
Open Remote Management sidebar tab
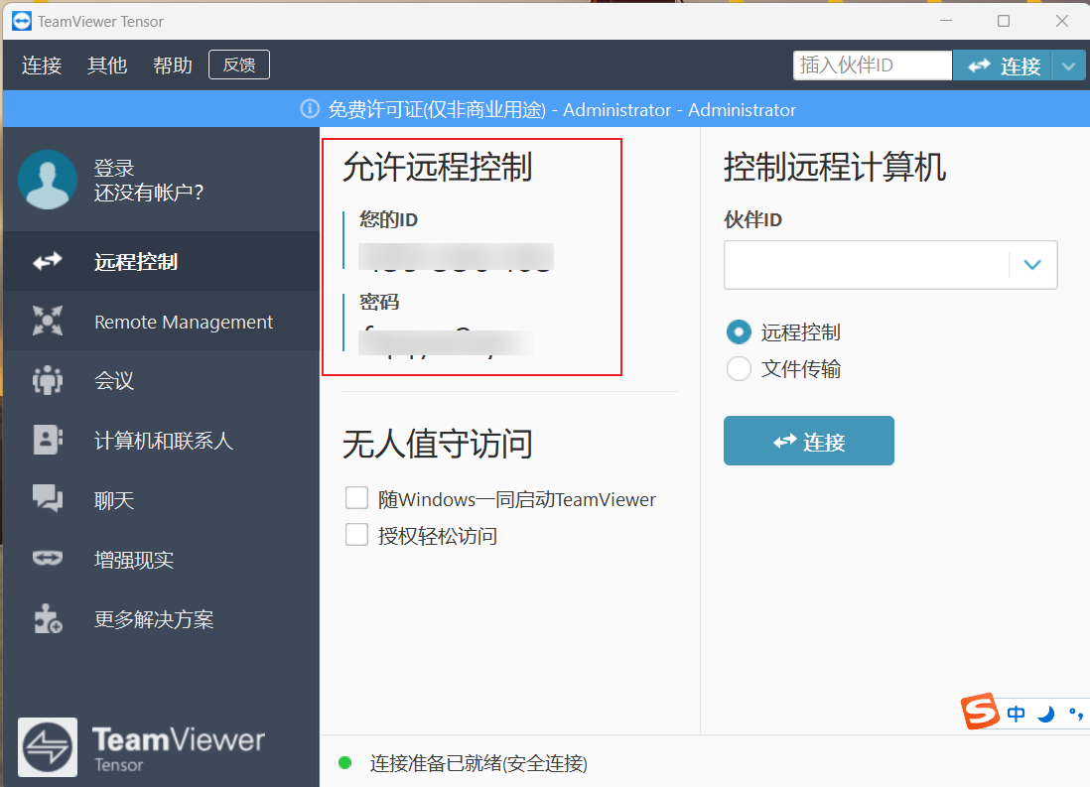pyautogui.click(x=161, y=322)
